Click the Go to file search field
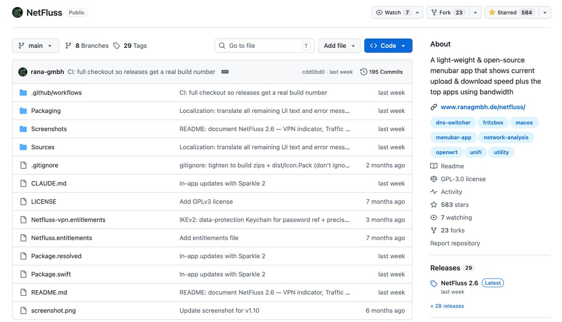Viewport: 562px width, 322px height. [x=264, y=45]
